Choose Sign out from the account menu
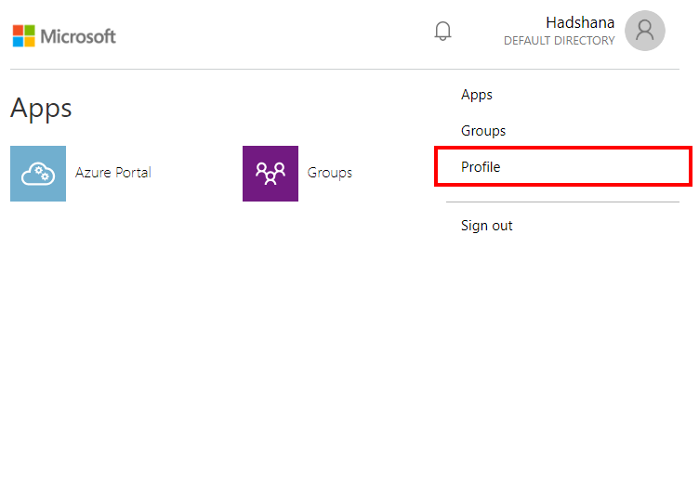Viewport: 699px width, 495px height. 487,226
